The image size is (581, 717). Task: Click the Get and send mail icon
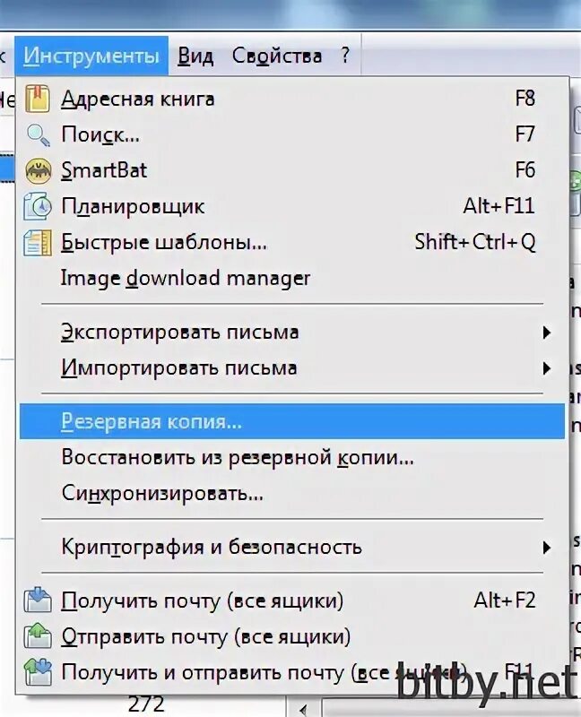[39, 670]
